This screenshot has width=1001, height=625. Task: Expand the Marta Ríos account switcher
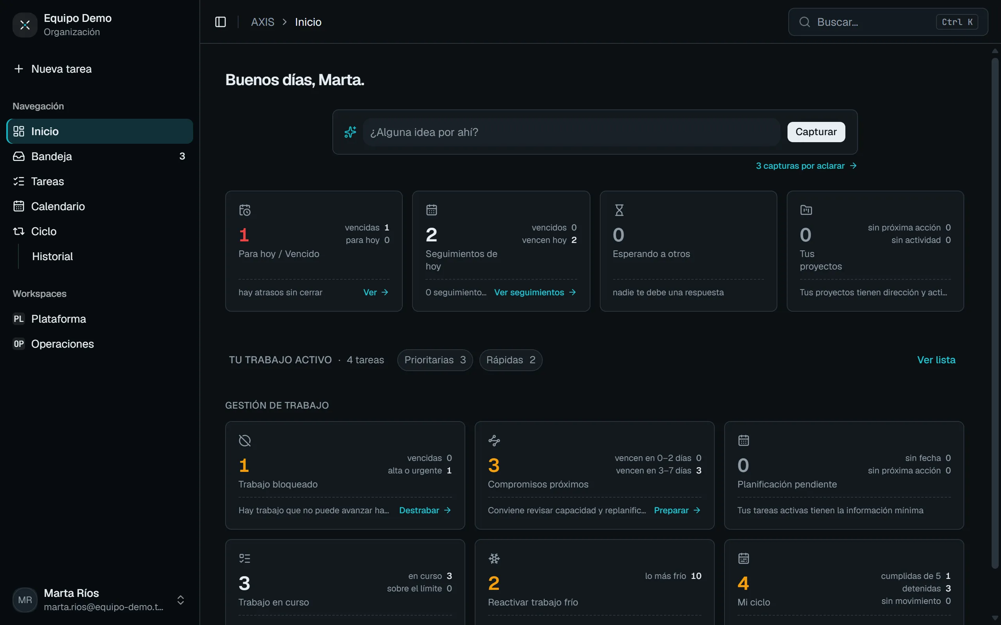point(180,600)
